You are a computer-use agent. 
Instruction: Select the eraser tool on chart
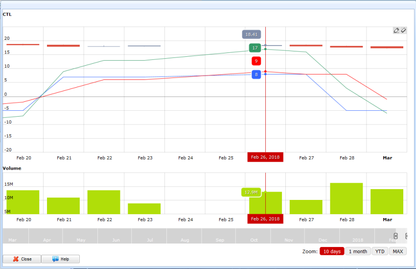tap(403, 30)
